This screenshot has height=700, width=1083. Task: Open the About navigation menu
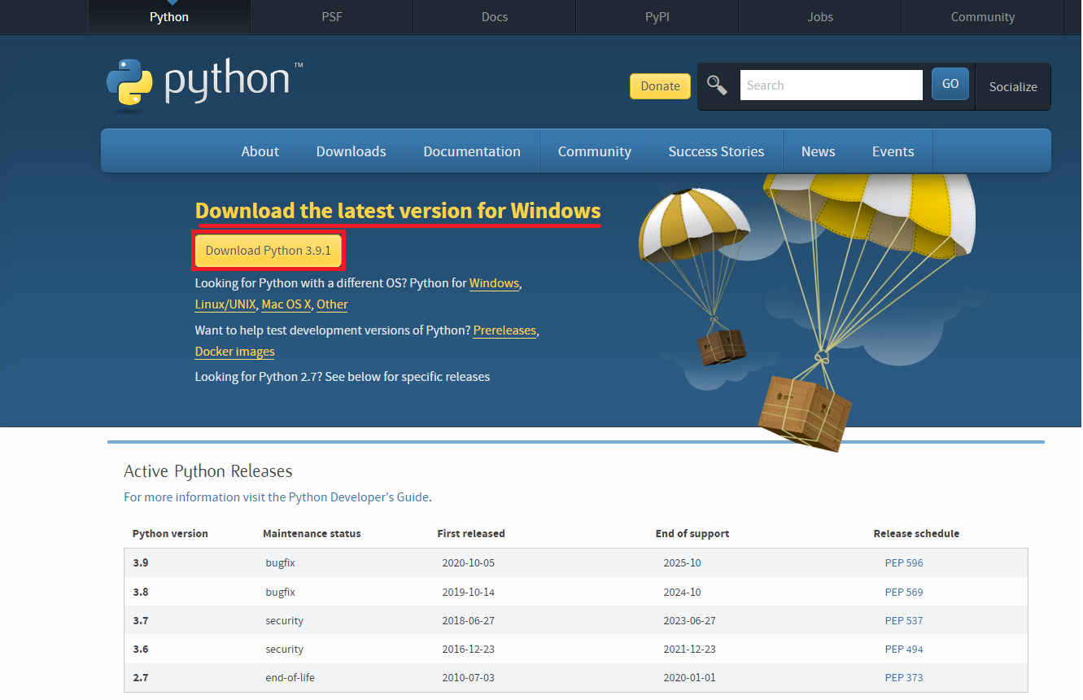(x=260, y=151)
